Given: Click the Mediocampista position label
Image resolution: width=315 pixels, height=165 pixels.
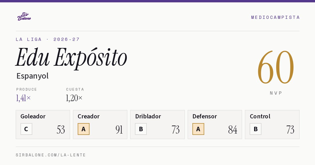Looking at the screenshot, I should (275, 17).
